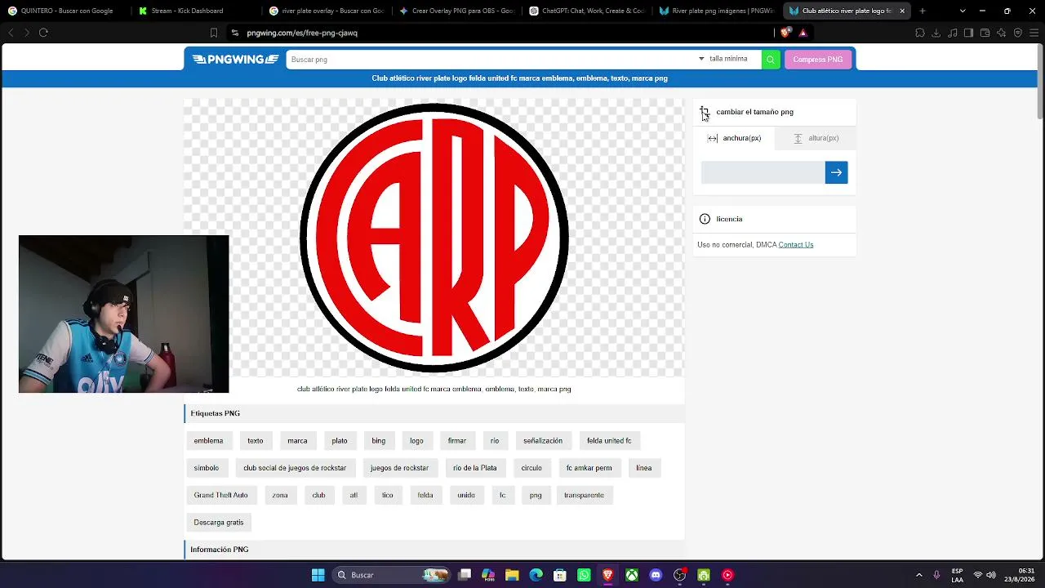Open the browser main menu hamburger icon
Image resolution: width=1045 pixels, height=588 pixels.
[1034, 33]
